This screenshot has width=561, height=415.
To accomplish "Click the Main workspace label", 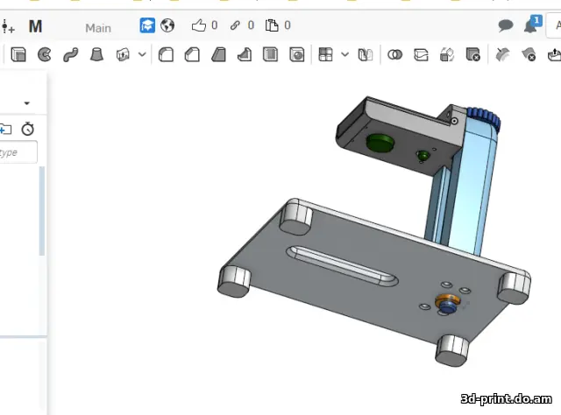I will pyautogui.click(x=98, y=28).
